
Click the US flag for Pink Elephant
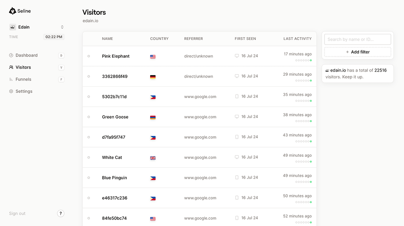[x=153, y=56]
